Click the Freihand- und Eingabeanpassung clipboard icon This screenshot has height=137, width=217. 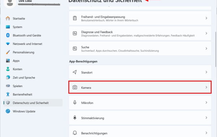[75, 18]
